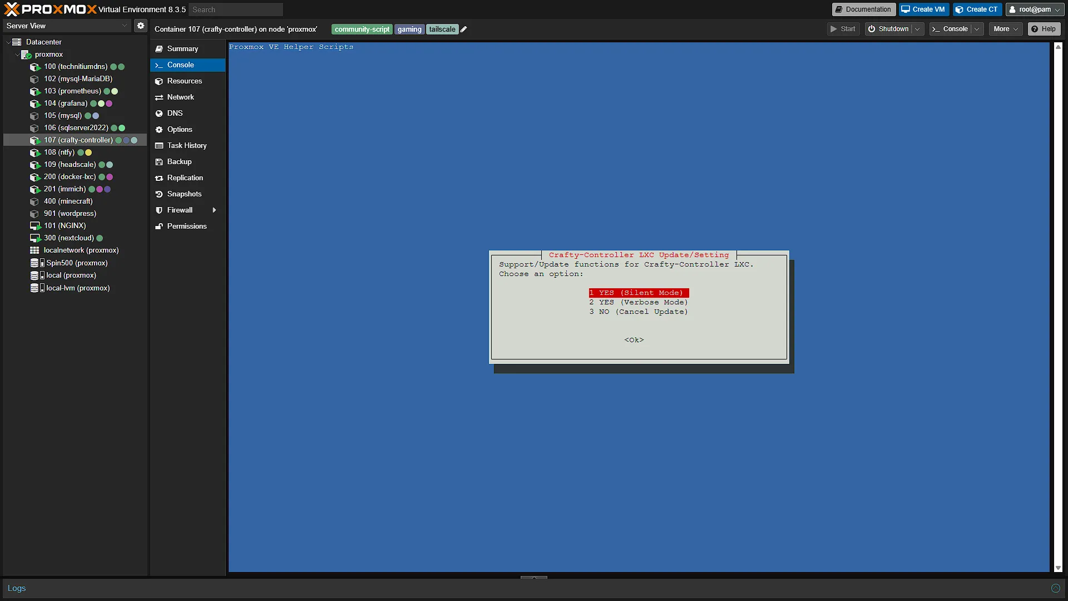1068x601 pixels.
Task: Confirm with the <Ok> button in dialog
Action: pos(634,340)
